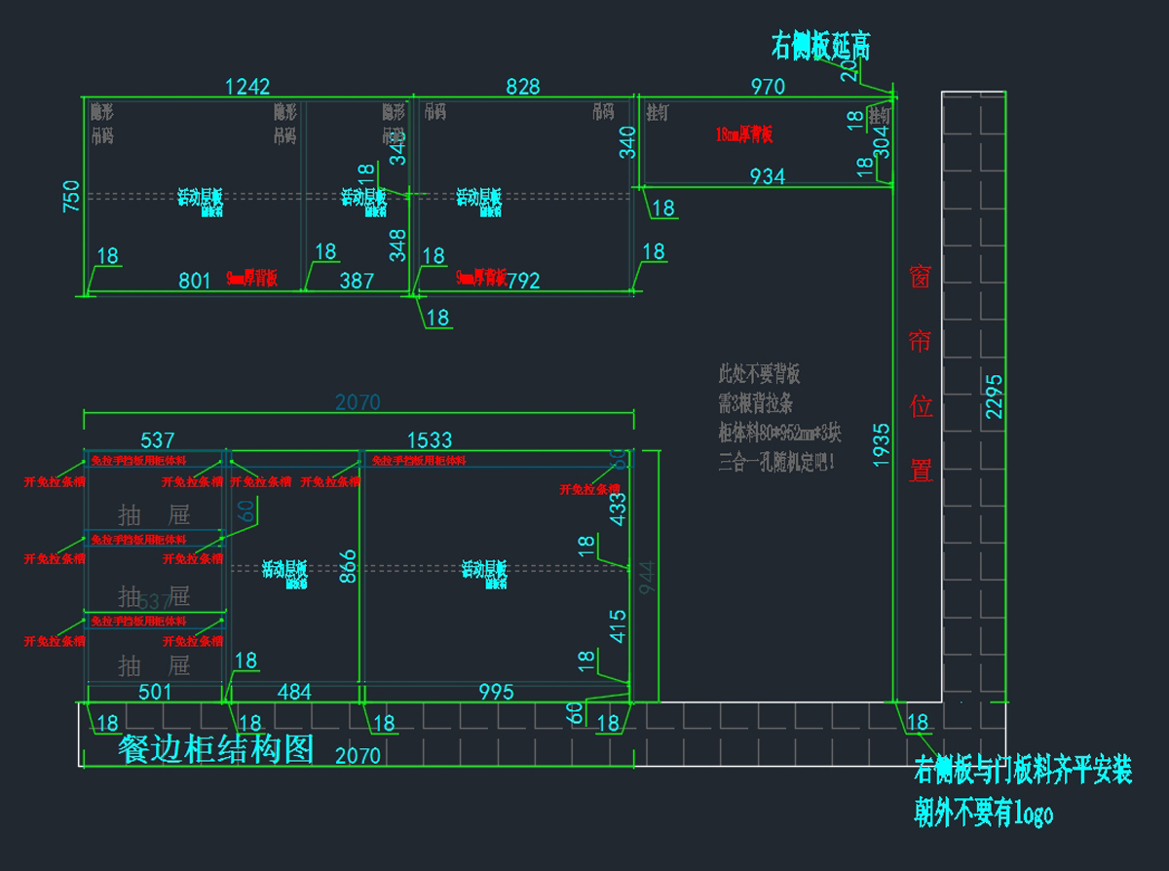Click the 801 upper cabinet width dimension
Image resolution: width=1169 pixels, height=871 pixels.
coord(195,281)
